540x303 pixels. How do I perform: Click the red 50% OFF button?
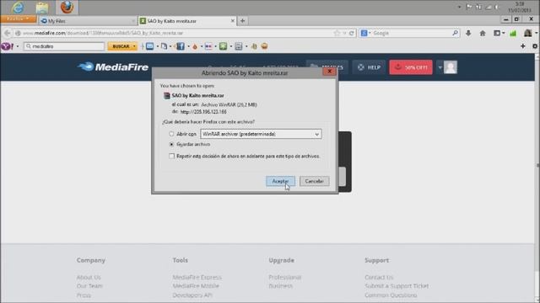411,67
